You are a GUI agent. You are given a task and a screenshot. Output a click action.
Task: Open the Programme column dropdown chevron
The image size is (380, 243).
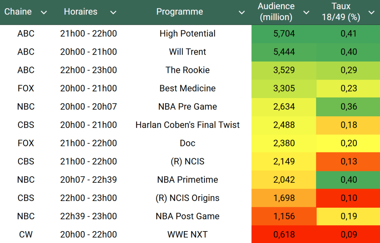[x=241, y=13]
